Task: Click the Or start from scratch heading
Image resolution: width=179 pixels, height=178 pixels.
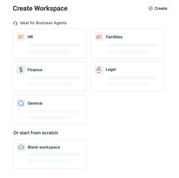Action: pyautogui.click(x=36, y=133)
